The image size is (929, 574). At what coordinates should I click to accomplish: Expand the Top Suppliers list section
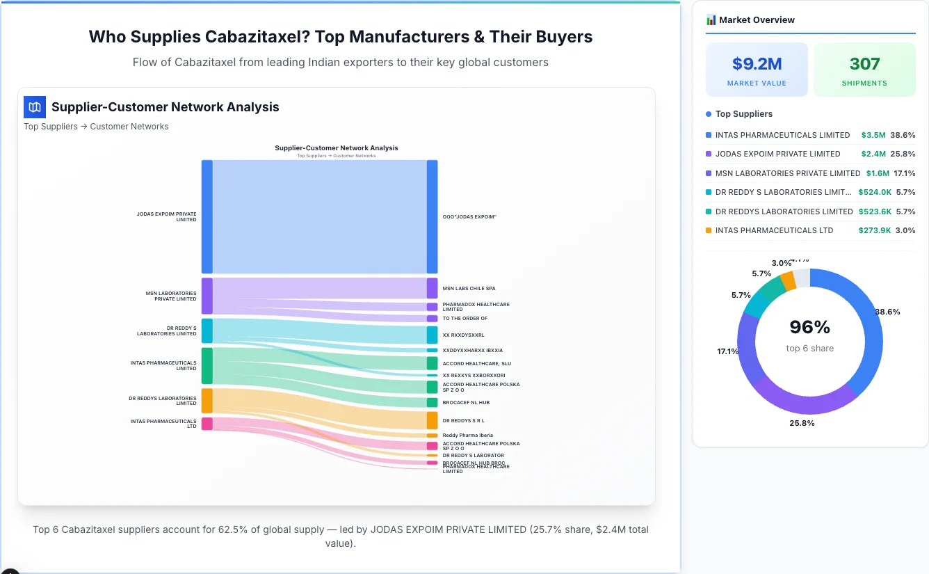click(x=745, y=113)
